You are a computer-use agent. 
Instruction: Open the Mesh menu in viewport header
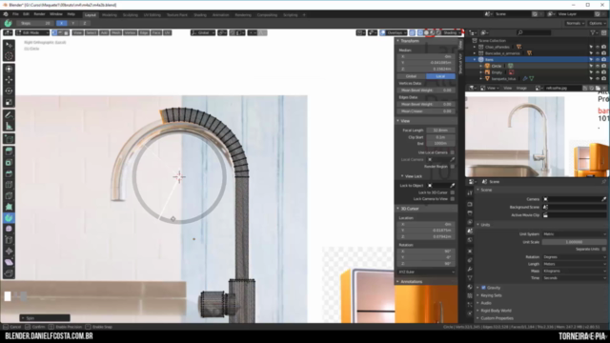tap(116, 32)
